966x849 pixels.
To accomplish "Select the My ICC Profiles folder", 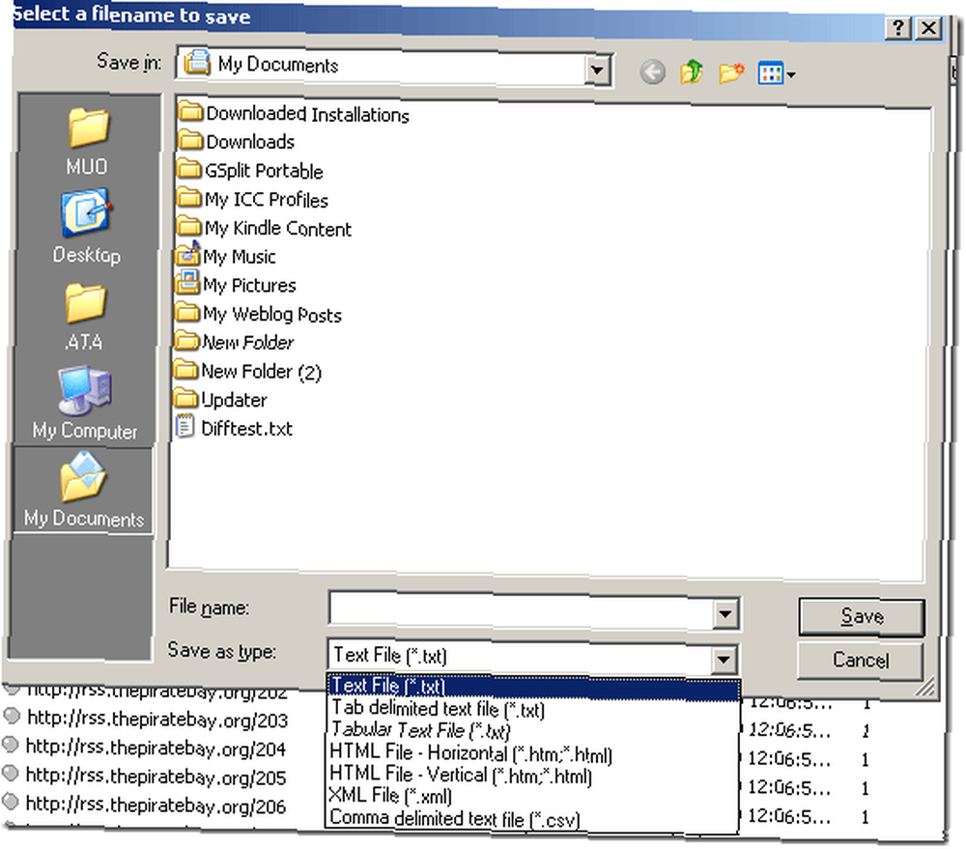I will pyautogui.click(x=252, y=199).
